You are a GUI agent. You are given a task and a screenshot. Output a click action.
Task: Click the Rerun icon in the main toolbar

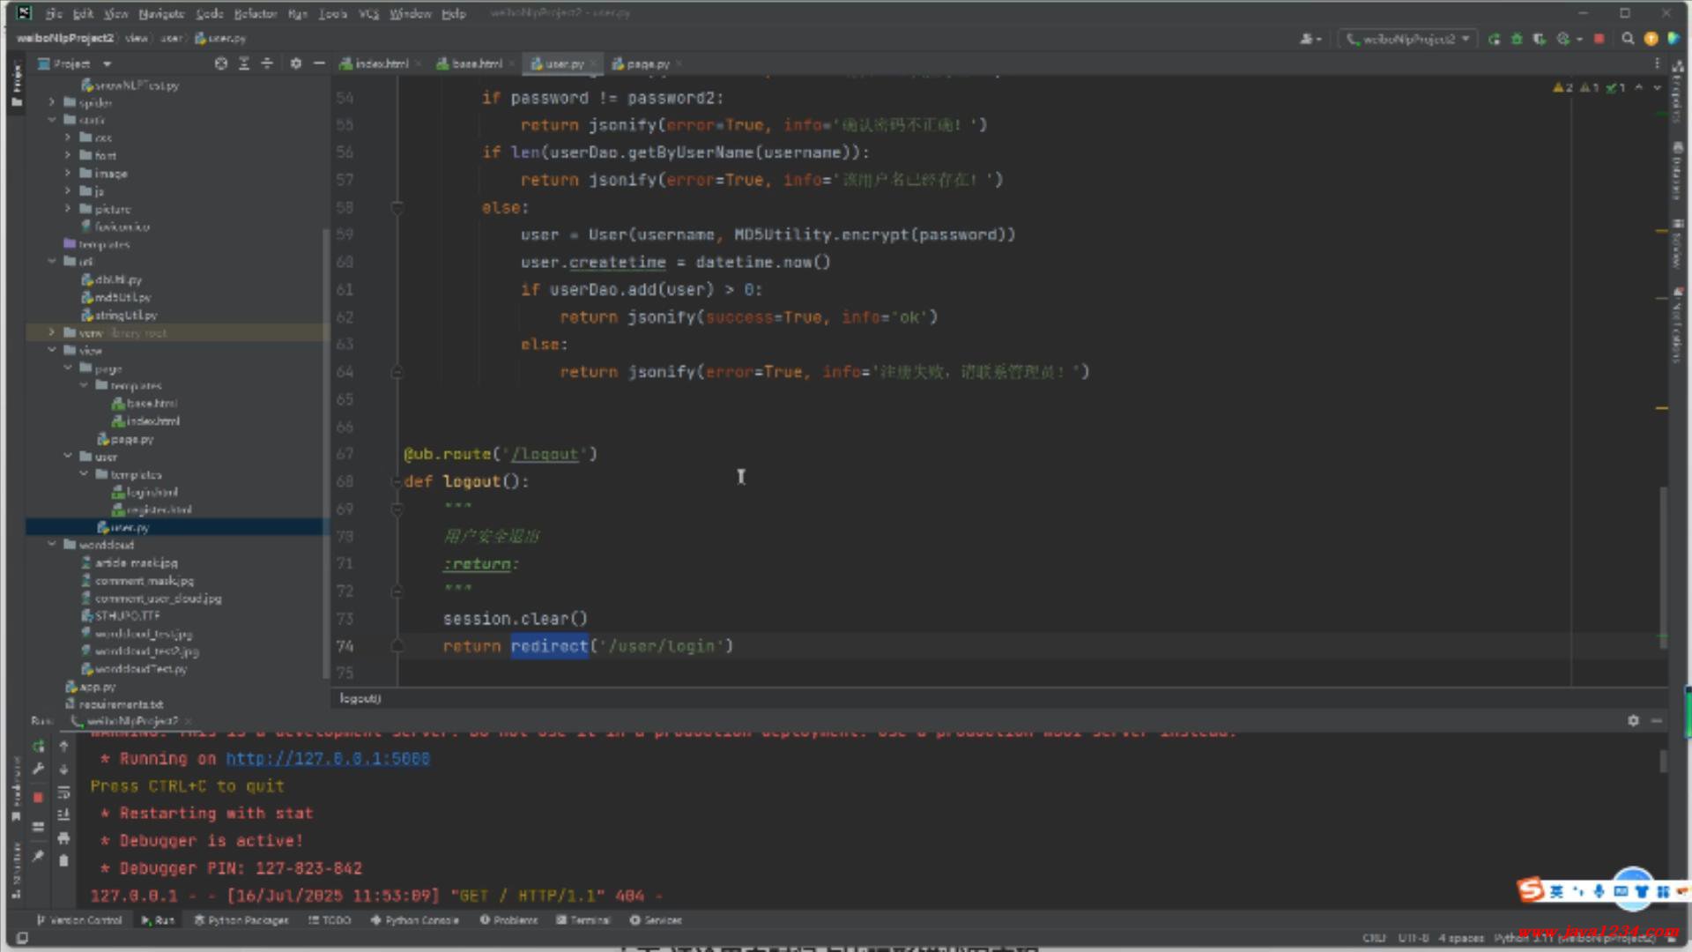1494,39
